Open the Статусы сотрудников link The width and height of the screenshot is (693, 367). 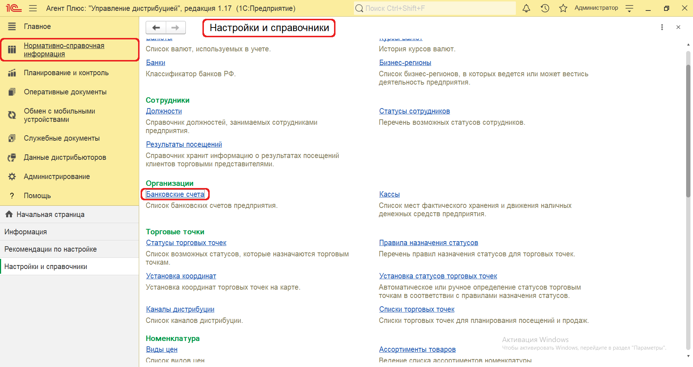point(414,111)
